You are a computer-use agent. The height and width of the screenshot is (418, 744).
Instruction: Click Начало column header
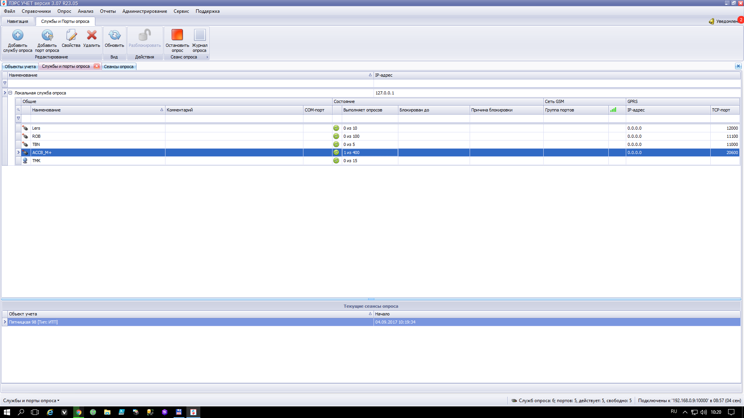pos(557,314)
